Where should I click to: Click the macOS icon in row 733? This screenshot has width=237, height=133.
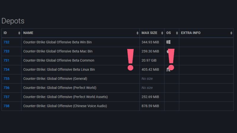point(167,51)
